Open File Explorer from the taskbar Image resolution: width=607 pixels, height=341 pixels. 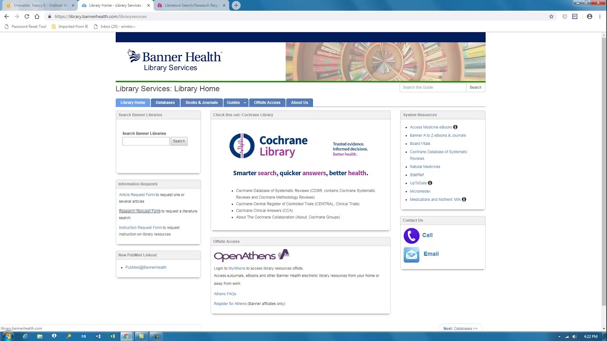(x=40, y=336)
